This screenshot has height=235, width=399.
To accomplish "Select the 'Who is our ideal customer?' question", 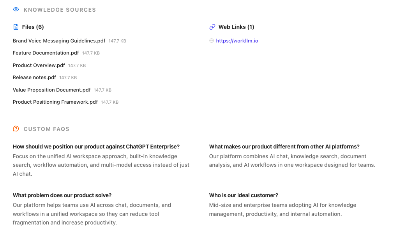I will click(x=244, y=195).
